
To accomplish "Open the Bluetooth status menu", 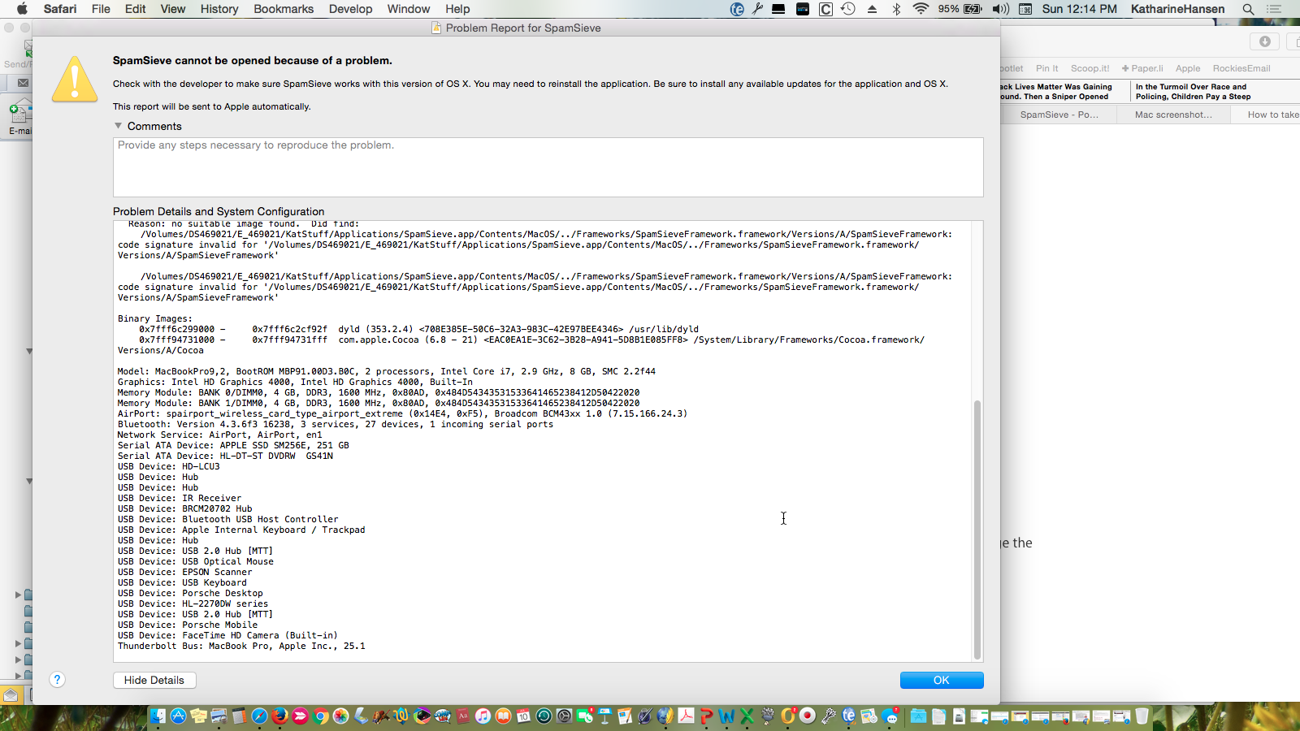I will [896, 9].
